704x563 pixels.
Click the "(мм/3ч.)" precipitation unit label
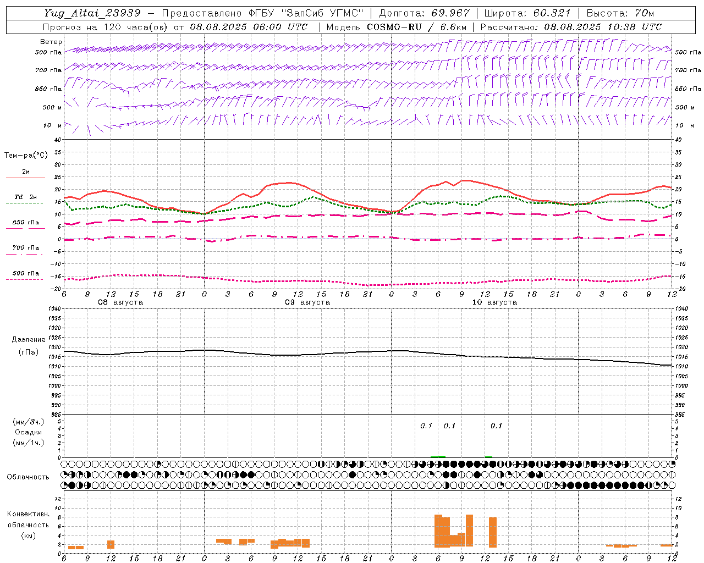29,422
